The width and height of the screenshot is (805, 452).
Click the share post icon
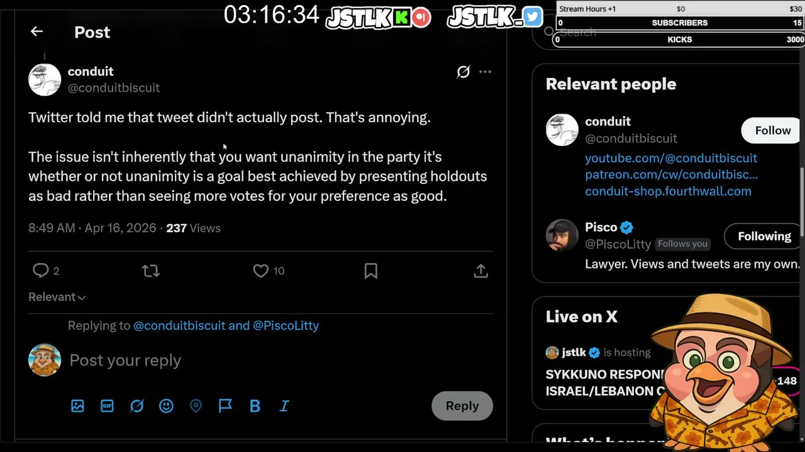click(480, 271)
